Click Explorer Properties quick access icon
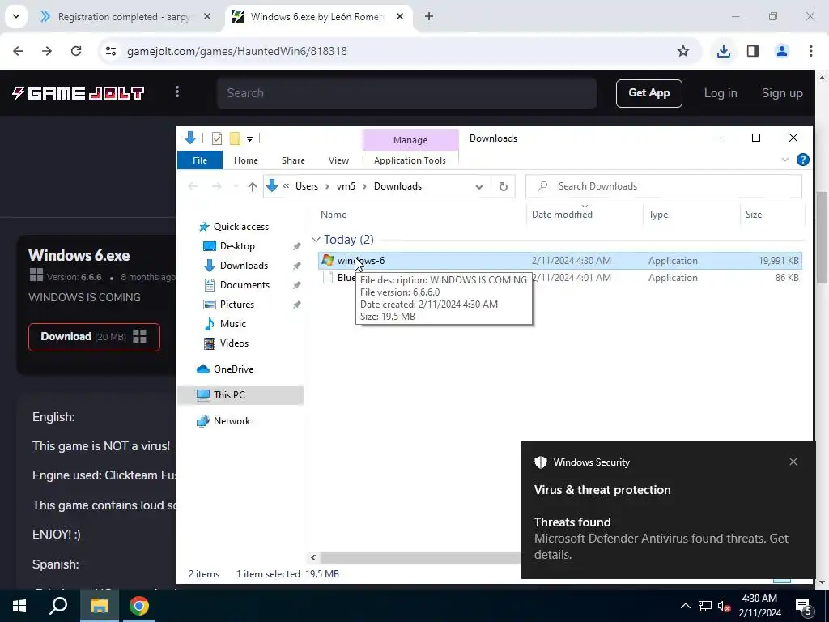The width and height of the screenshot is (829, 622). tap(217, 138)
